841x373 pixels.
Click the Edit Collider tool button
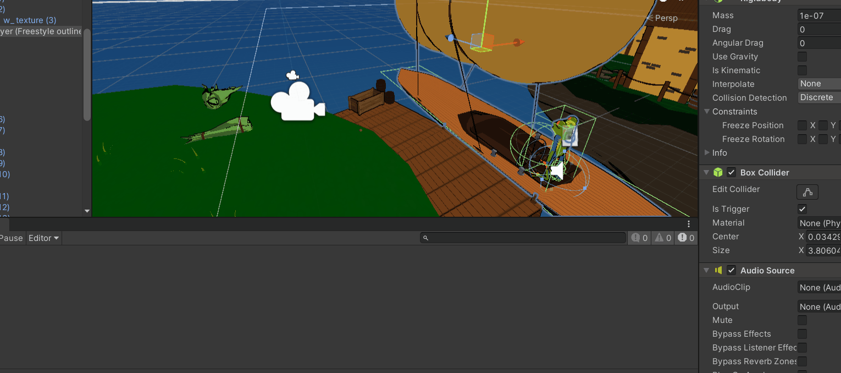click(807, 191)
